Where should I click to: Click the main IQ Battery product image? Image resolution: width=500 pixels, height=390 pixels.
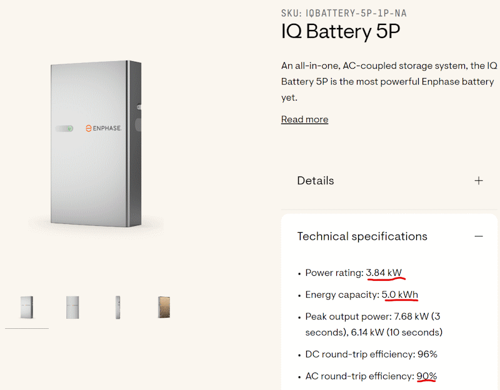[x=96, y=144]
